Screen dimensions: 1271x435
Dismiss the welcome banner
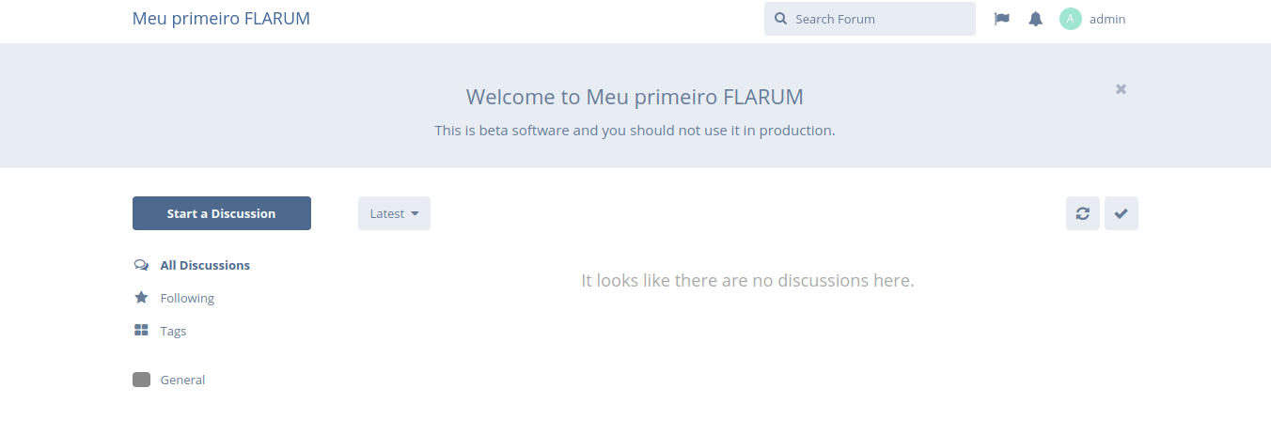click(1121, 88)
